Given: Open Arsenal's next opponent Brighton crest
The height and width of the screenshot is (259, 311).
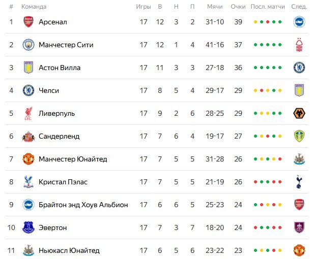Looking at the screenshot, I should pyautogui.click(x=299, y=22).
